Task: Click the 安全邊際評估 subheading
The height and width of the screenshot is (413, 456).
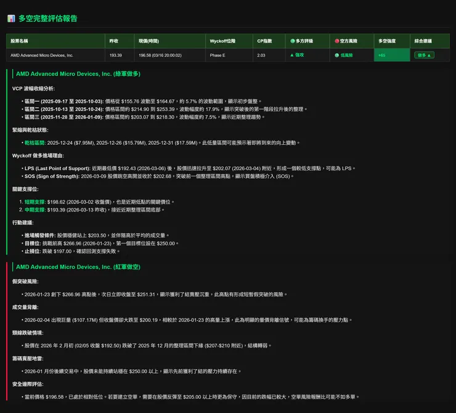Action: pos(28,384)
